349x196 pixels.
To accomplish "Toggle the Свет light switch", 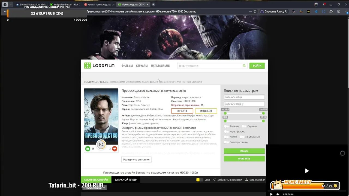I will pyautogui.click(x=199, y=180).
